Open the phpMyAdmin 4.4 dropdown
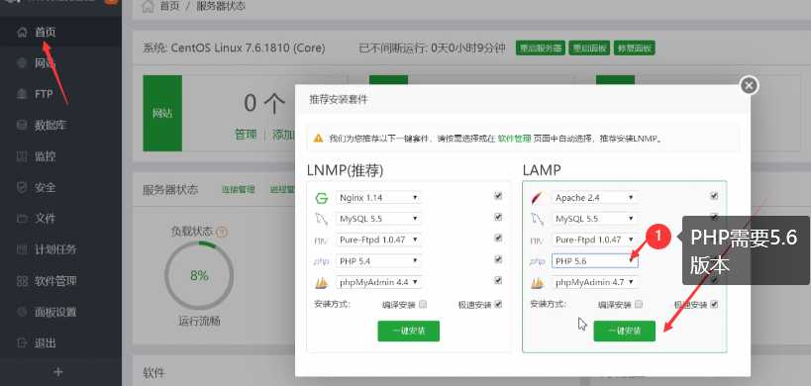Image resolution: width=811 pixels, height=386 pixels. (x=378, y=282)
